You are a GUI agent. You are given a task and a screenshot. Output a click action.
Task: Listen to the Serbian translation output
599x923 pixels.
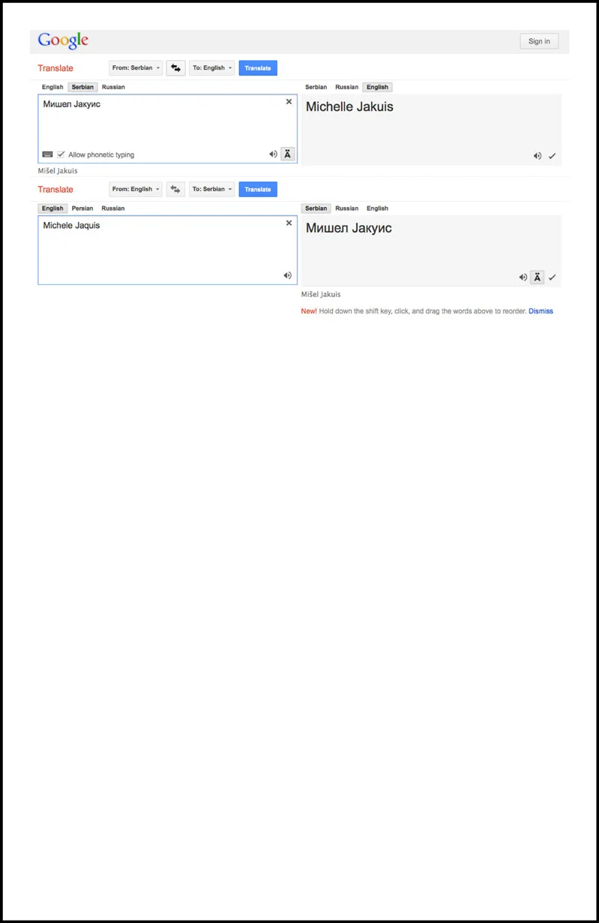point(523,277)
